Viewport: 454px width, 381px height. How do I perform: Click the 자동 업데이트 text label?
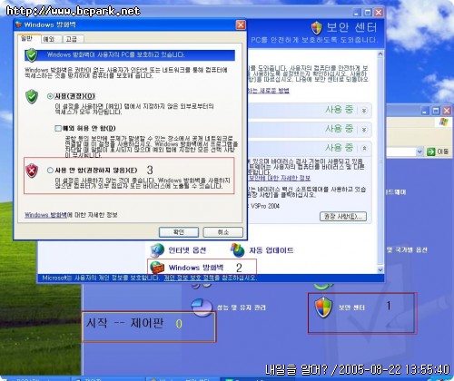coord(271,250)
